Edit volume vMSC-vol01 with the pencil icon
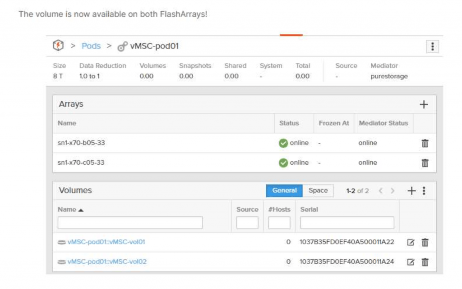This screenshot has width=462, height=289. (411, 242)
